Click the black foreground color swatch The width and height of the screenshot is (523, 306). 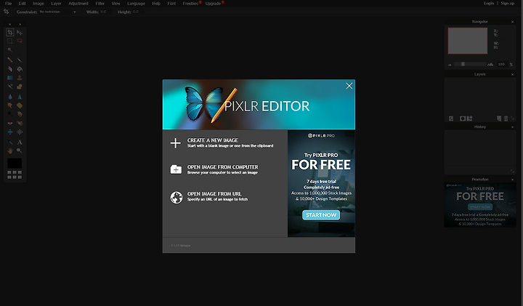pyautogui.click(x=15, y=164)
